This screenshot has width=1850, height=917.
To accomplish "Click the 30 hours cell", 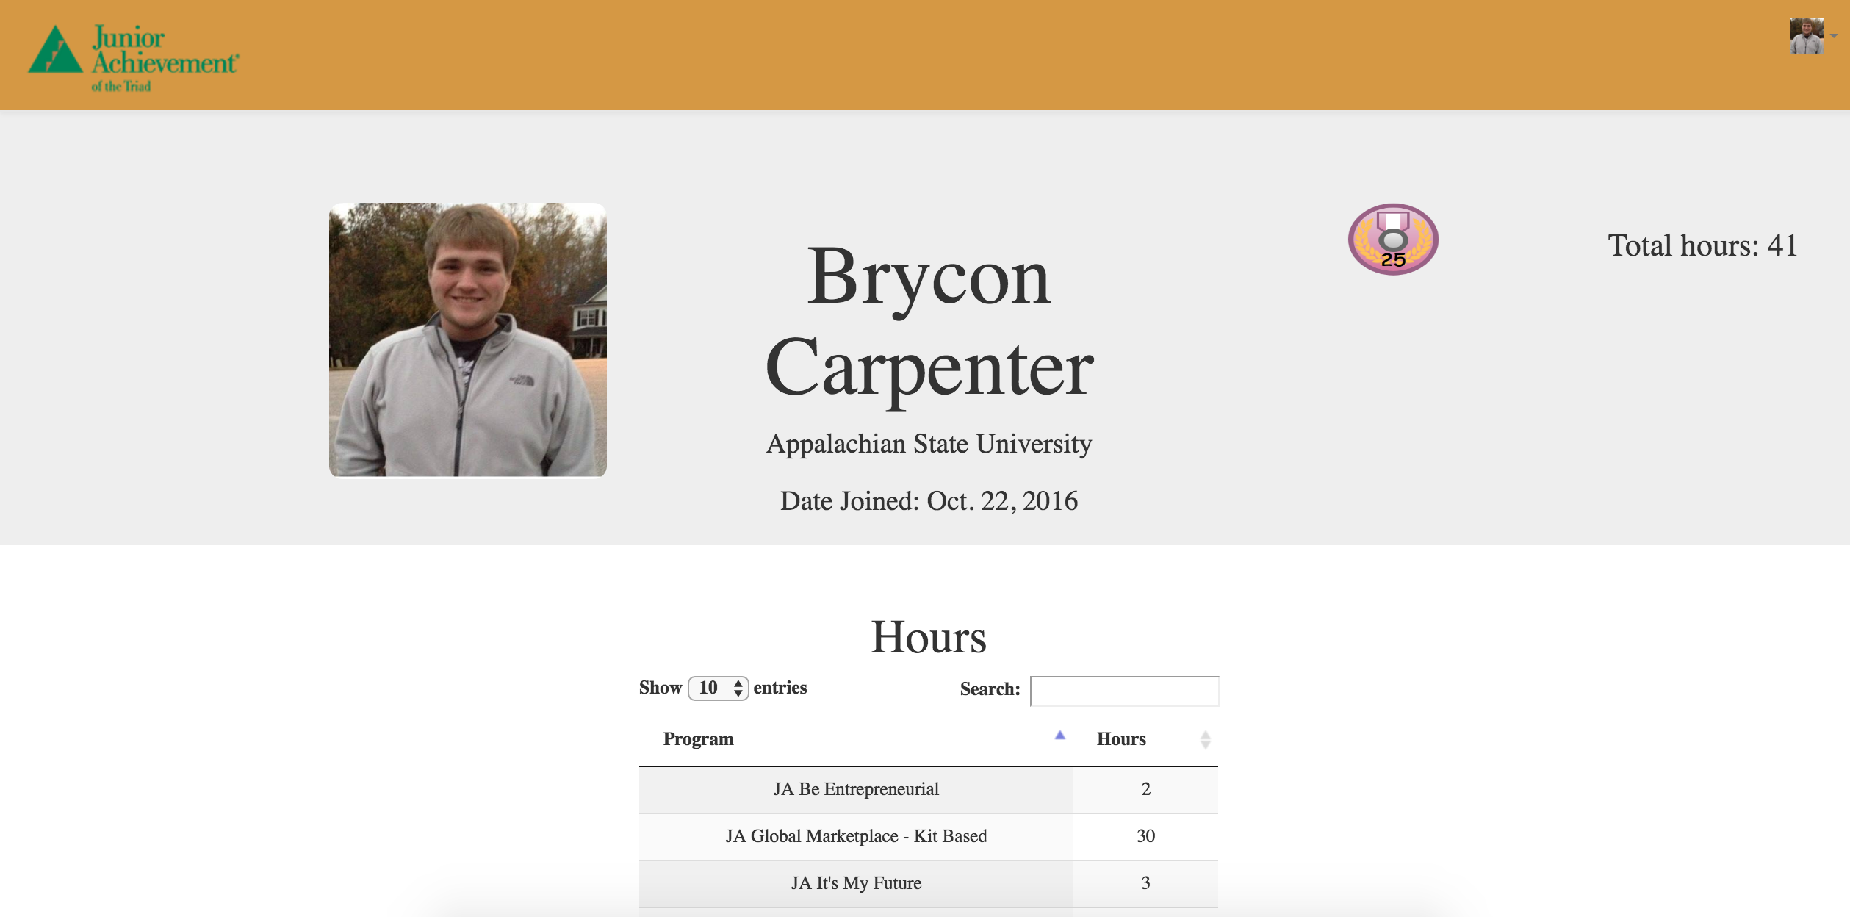I will 1145,836.
